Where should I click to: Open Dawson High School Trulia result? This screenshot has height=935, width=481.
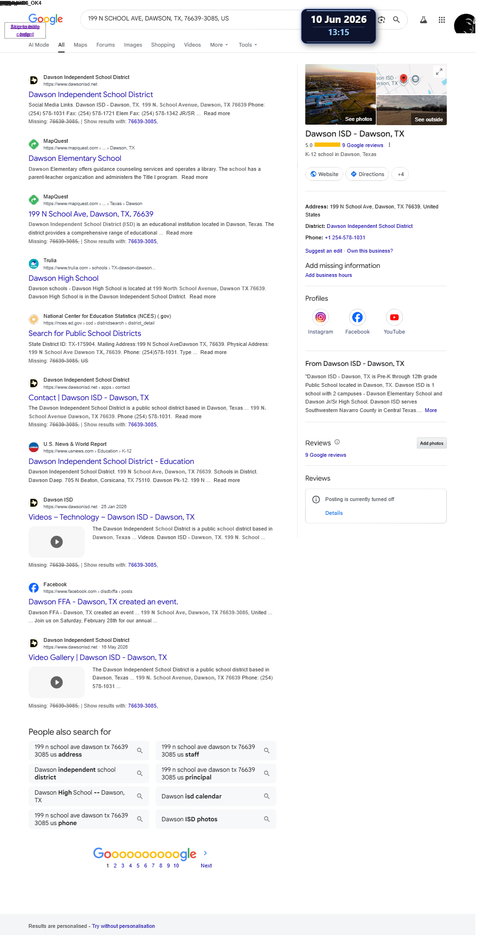[64, 278]
